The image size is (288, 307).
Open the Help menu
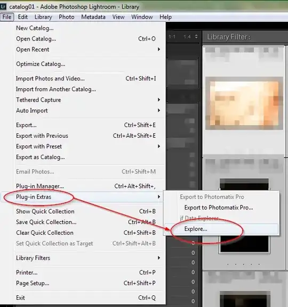(x=165, y=17)
